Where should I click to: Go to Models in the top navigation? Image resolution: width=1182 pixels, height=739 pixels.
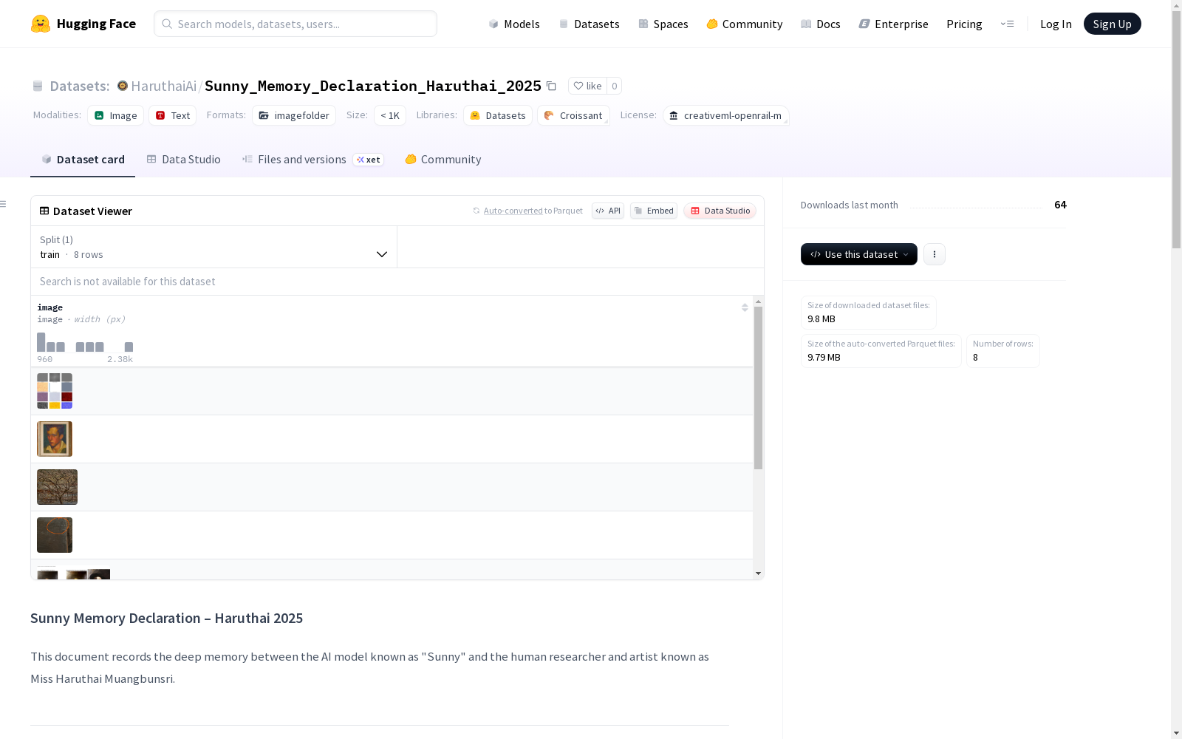(x=514, y=24)
